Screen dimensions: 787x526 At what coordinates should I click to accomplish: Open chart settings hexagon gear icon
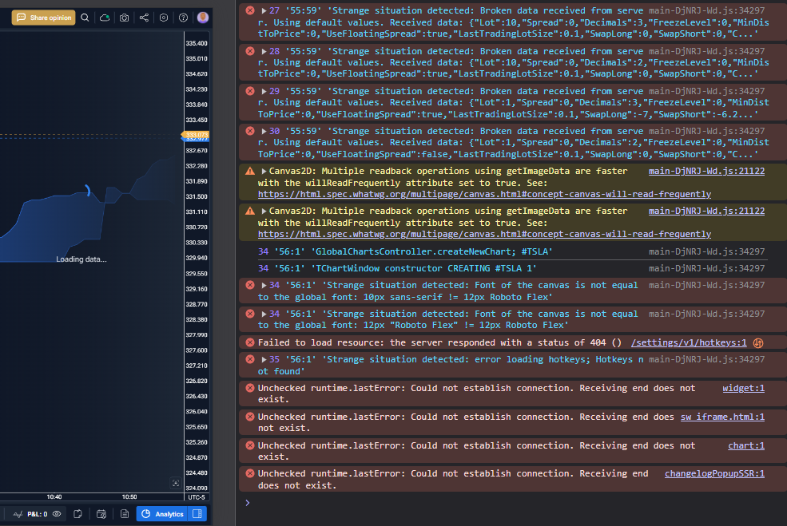click(164, 18)
